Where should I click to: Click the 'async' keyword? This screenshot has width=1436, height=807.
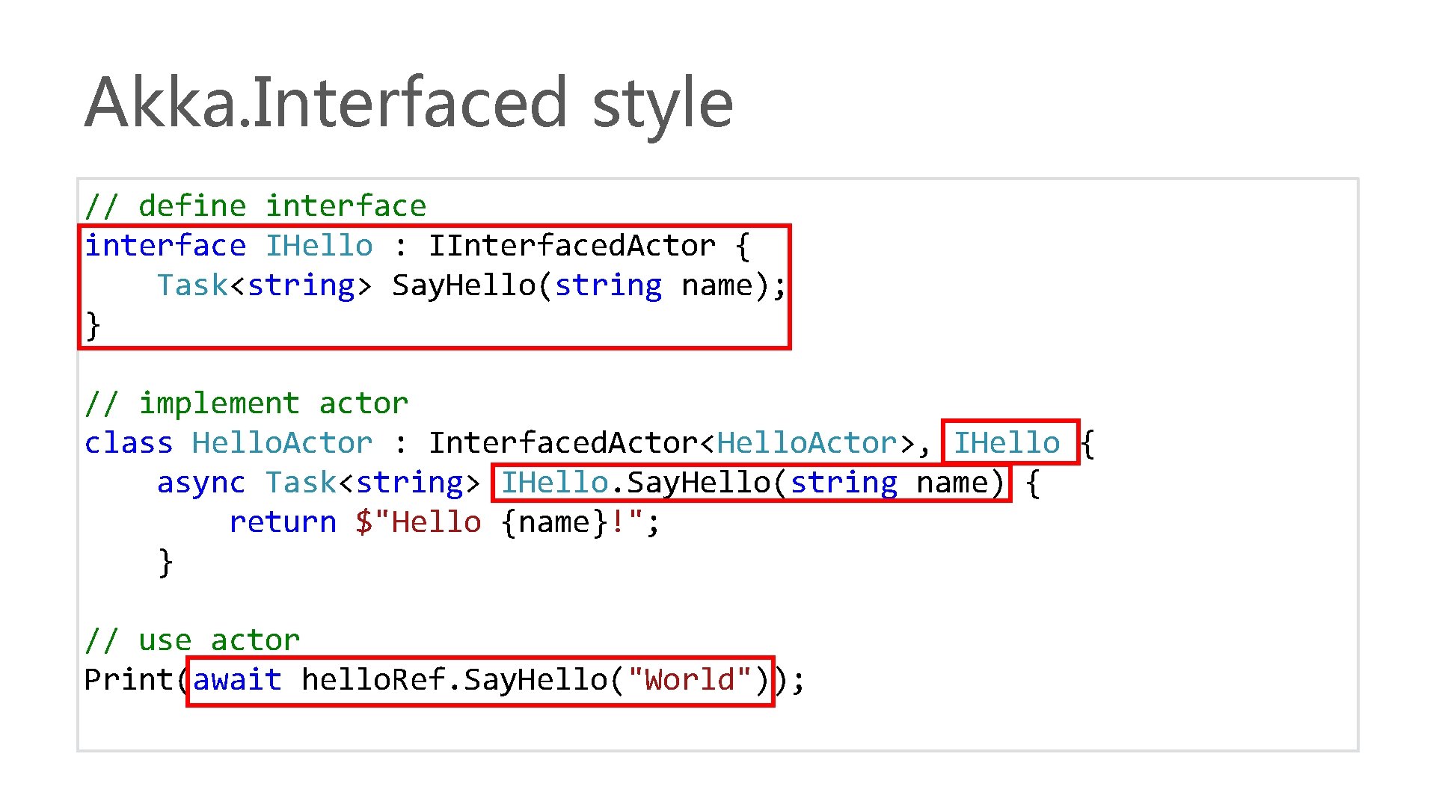pos(201,482)
